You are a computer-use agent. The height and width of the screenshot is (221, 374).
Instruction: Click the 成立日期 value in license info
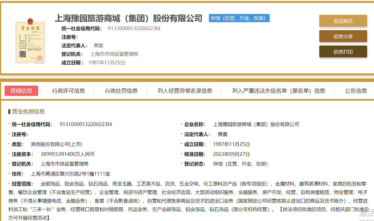pyautogui.click(x=231, y=144)
